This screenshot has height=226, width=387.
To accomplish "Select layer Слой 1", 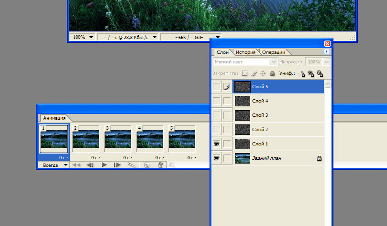I will tap(278, 144).
